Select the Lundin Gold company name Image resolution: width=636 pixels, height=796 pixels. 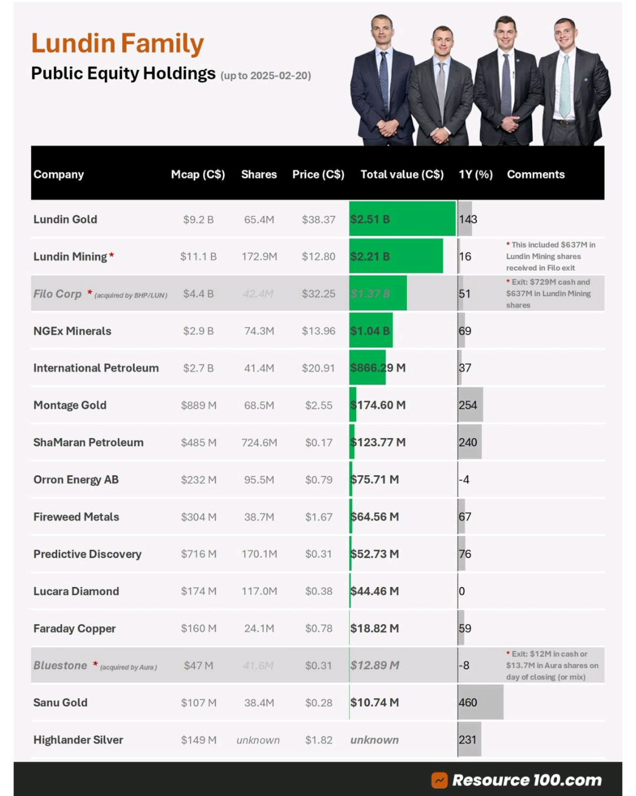(65, 219)
